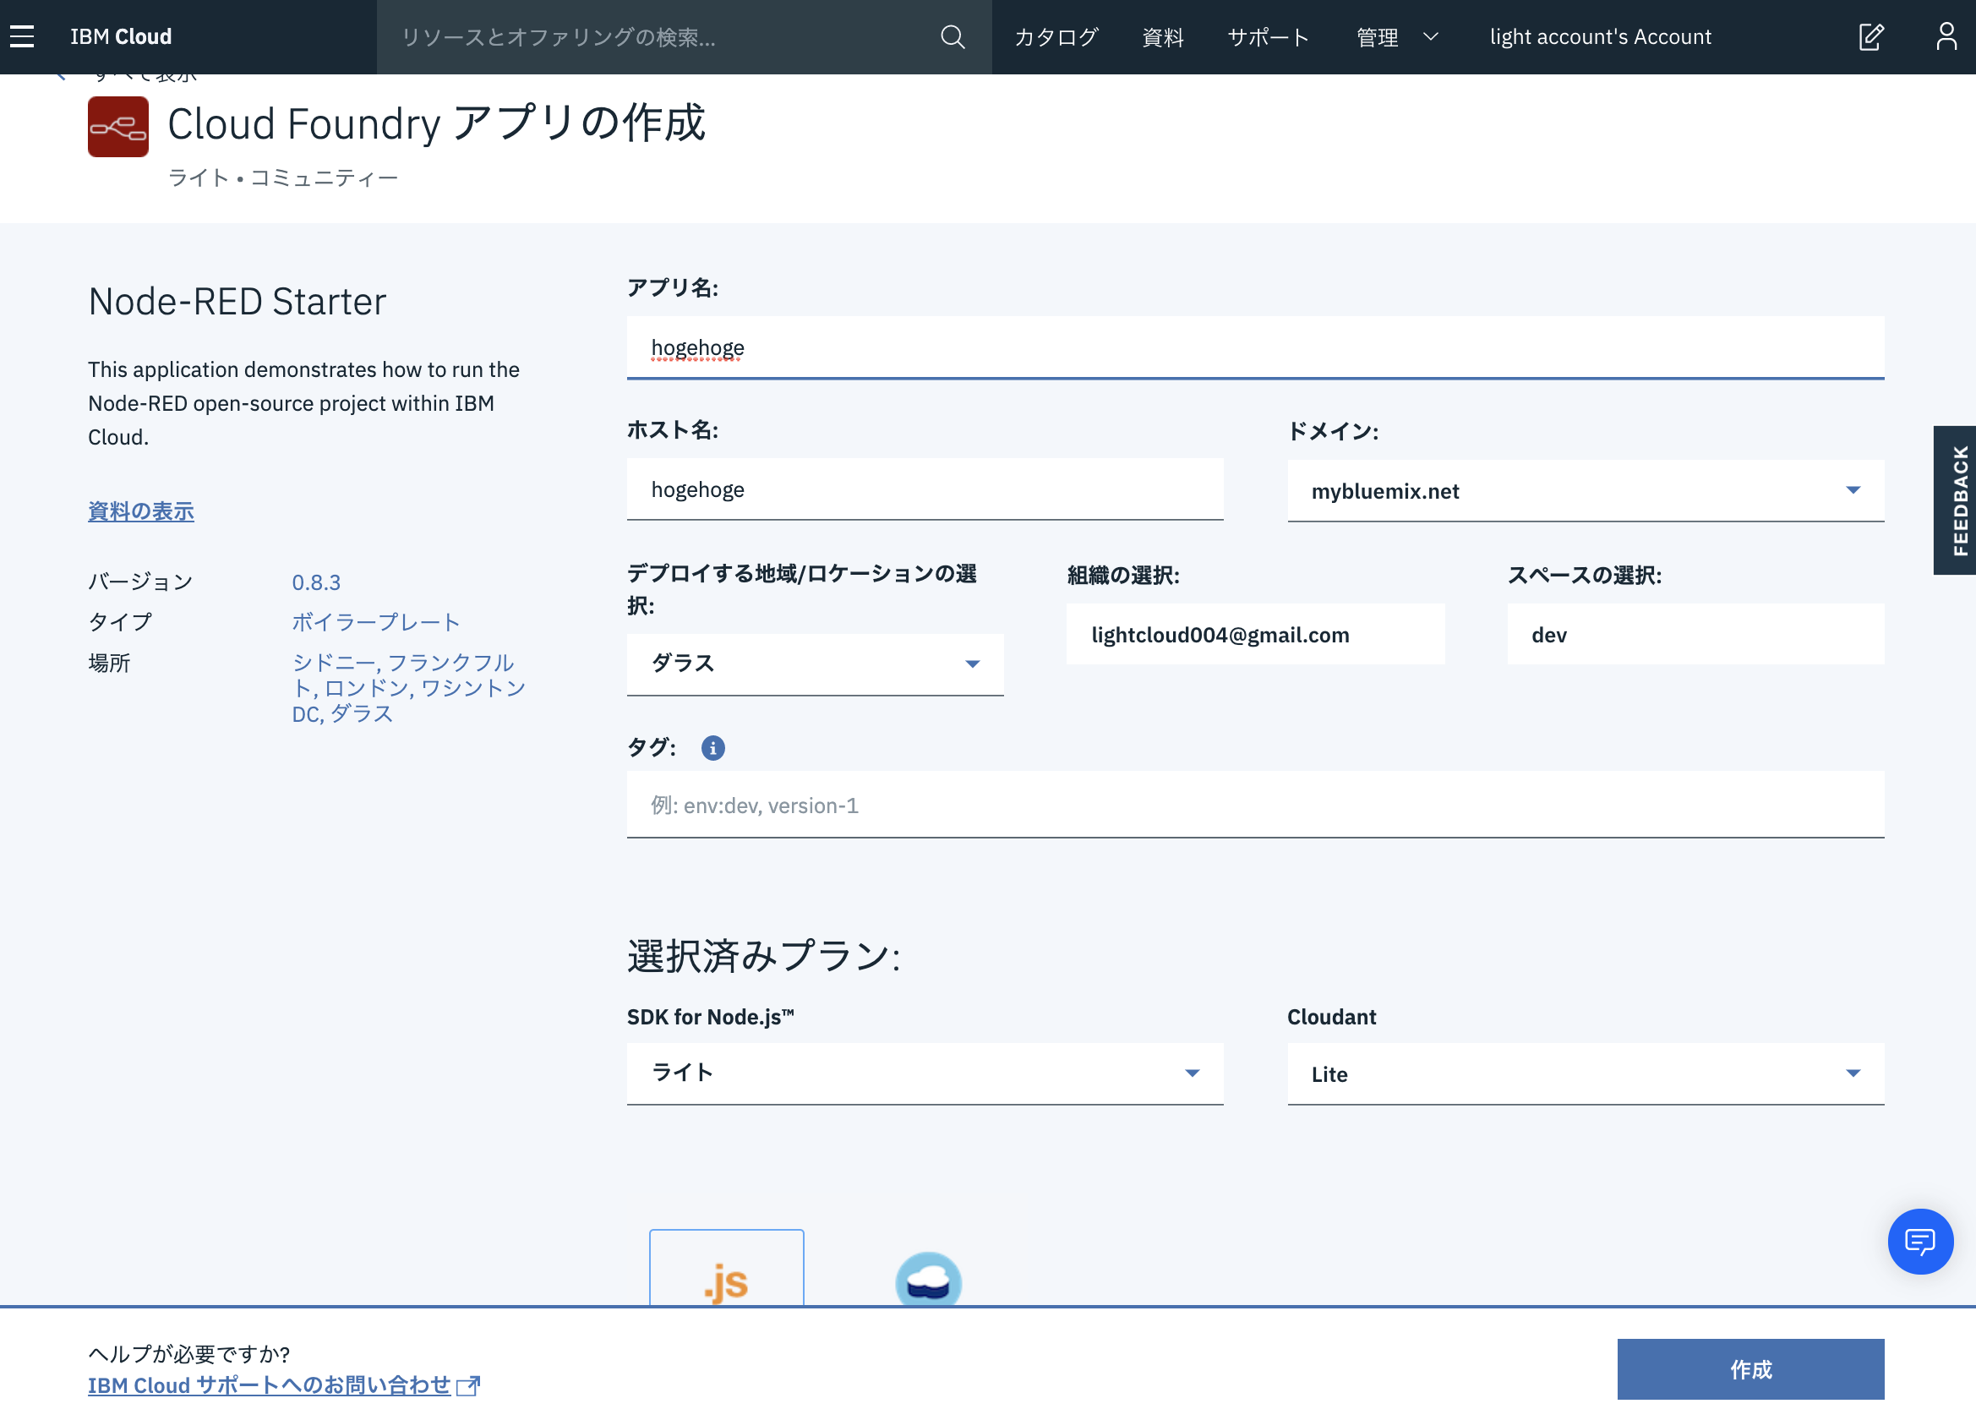
Task: Open the SDK for Node.js plan dropdown
Action: coord(925,1073)
